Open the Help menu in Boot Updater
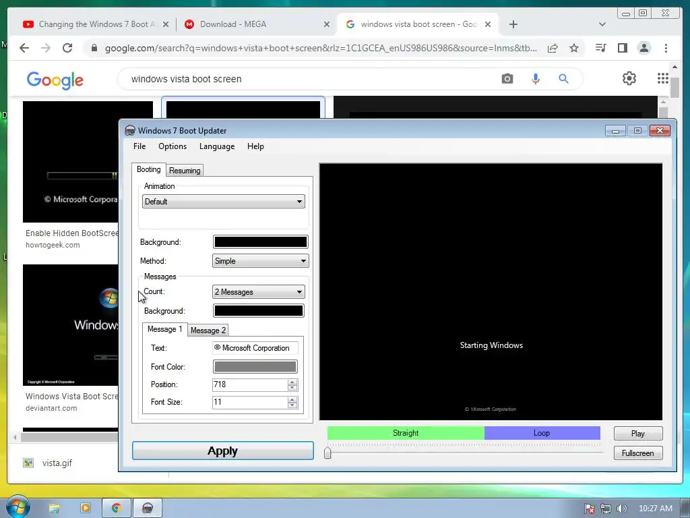Screen dimensions: 690x518 coord(255,146)
